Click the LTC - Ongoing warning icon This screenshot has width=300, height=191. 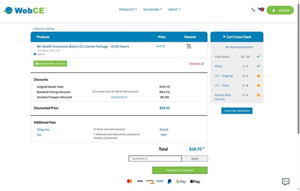click(258, 76)
